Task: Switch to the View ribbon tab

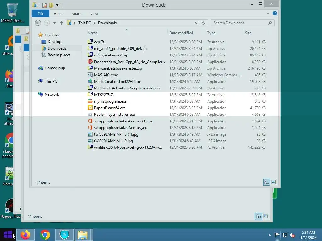Action: click(x=94, y=14)
